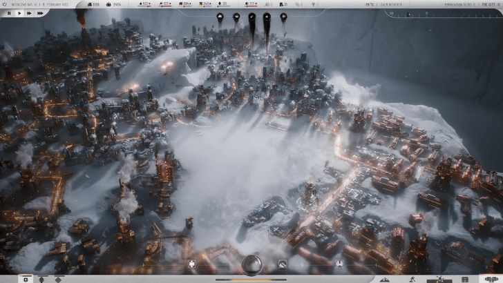
Task: Expand the 342 resource indicator
Action: coord(205,4)
